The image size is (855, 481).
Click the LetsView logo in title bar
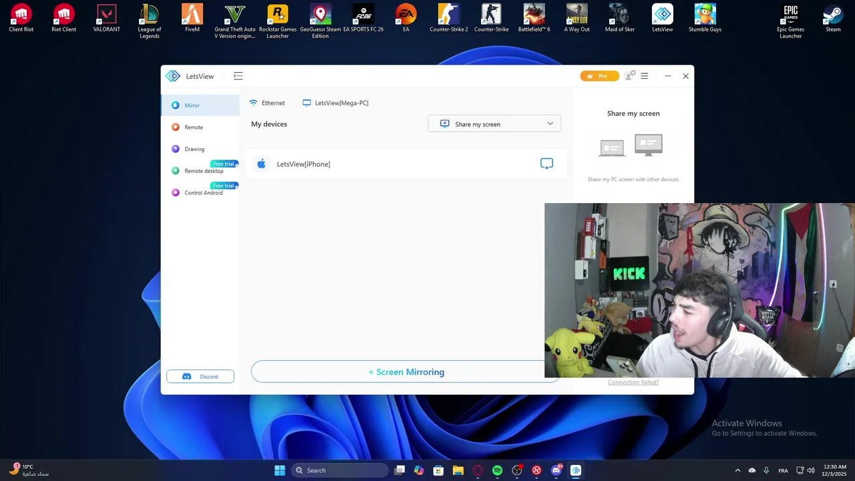173,76
